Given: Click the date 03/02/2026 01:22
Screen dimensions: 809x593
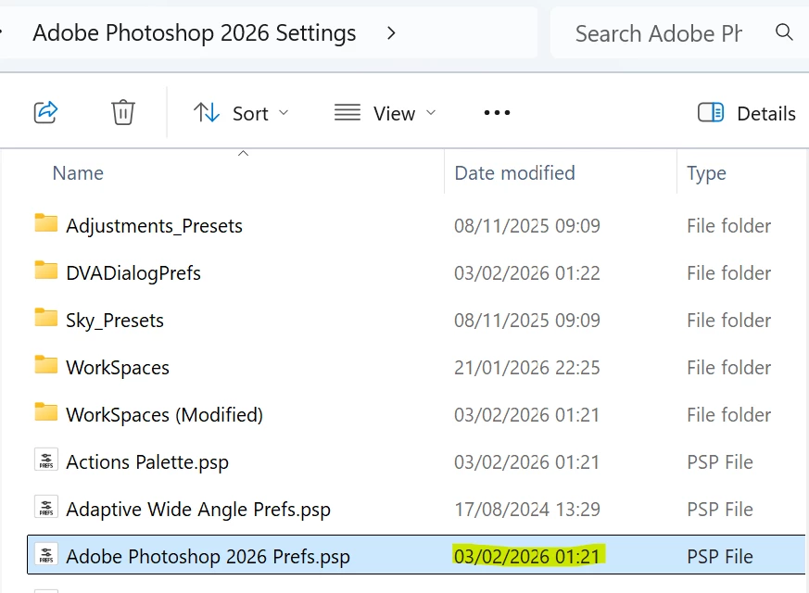Looking at the screenshot, I should point(526,273).
